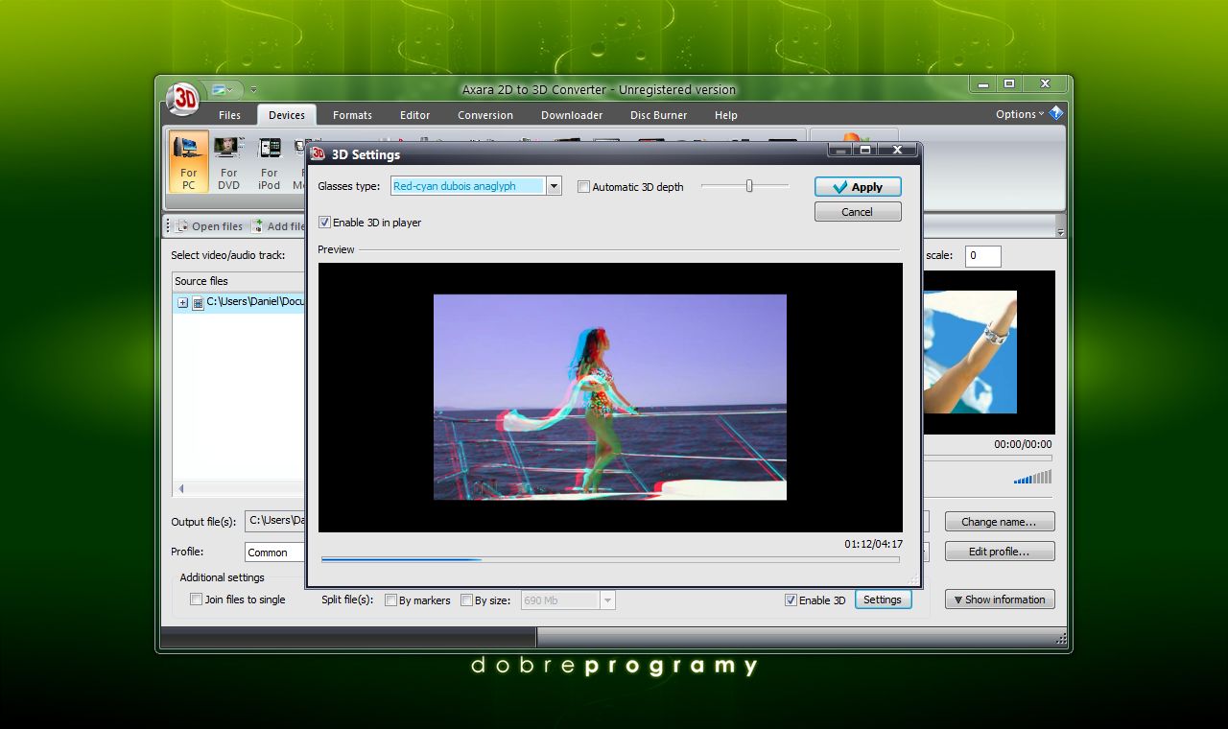Uncheck Enable 3D in player
1228x729 pixels.
pos(325,223)
